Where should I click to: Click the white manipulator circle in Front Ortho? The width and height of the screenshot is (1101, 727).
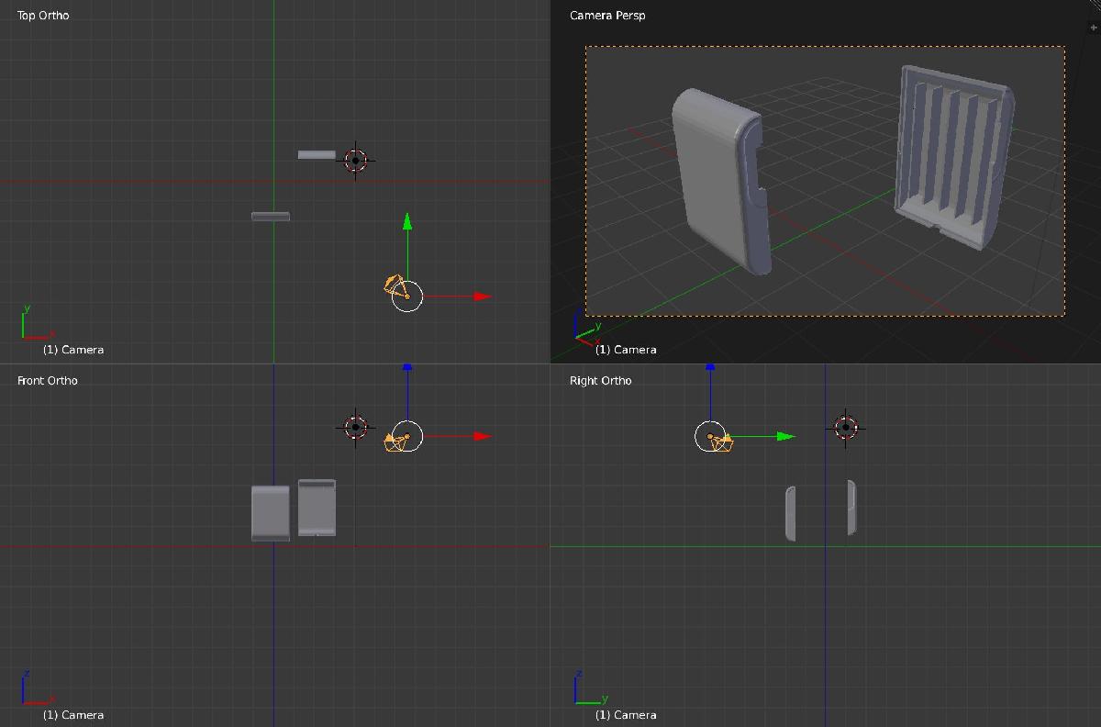[406, 436]
